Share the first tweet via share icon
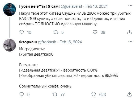This screenshot has width=136, height=100. (x=130, y=32)
